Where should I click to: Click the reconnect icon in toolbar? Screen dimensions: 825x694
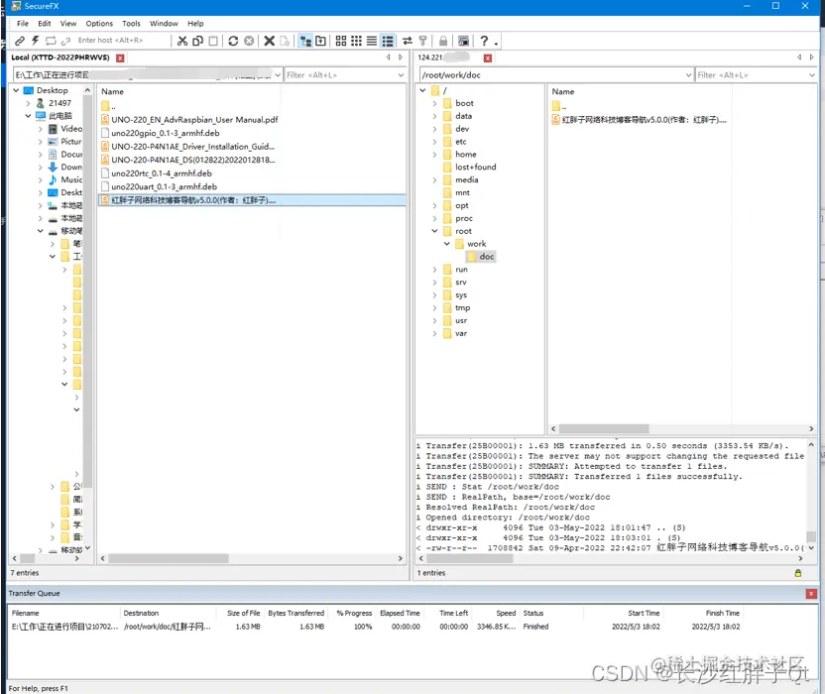[x=51, y=41]
